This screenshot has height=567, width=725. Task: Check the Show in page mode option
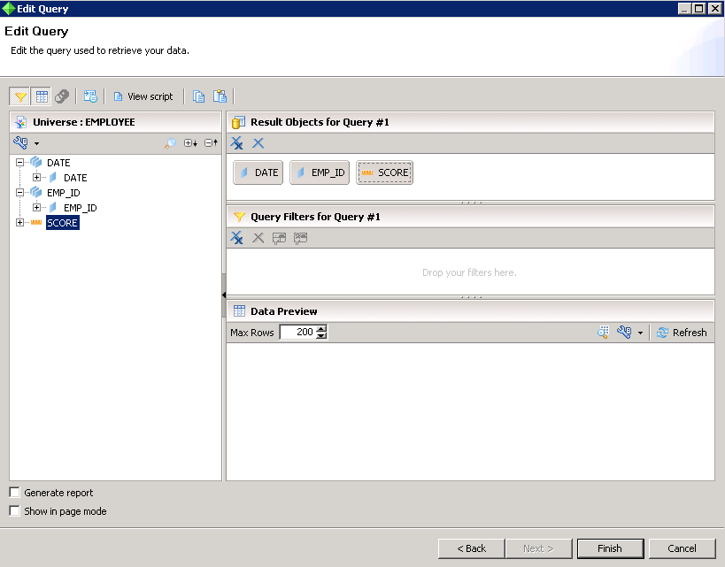pyautogui.click(x=14, y=511)
